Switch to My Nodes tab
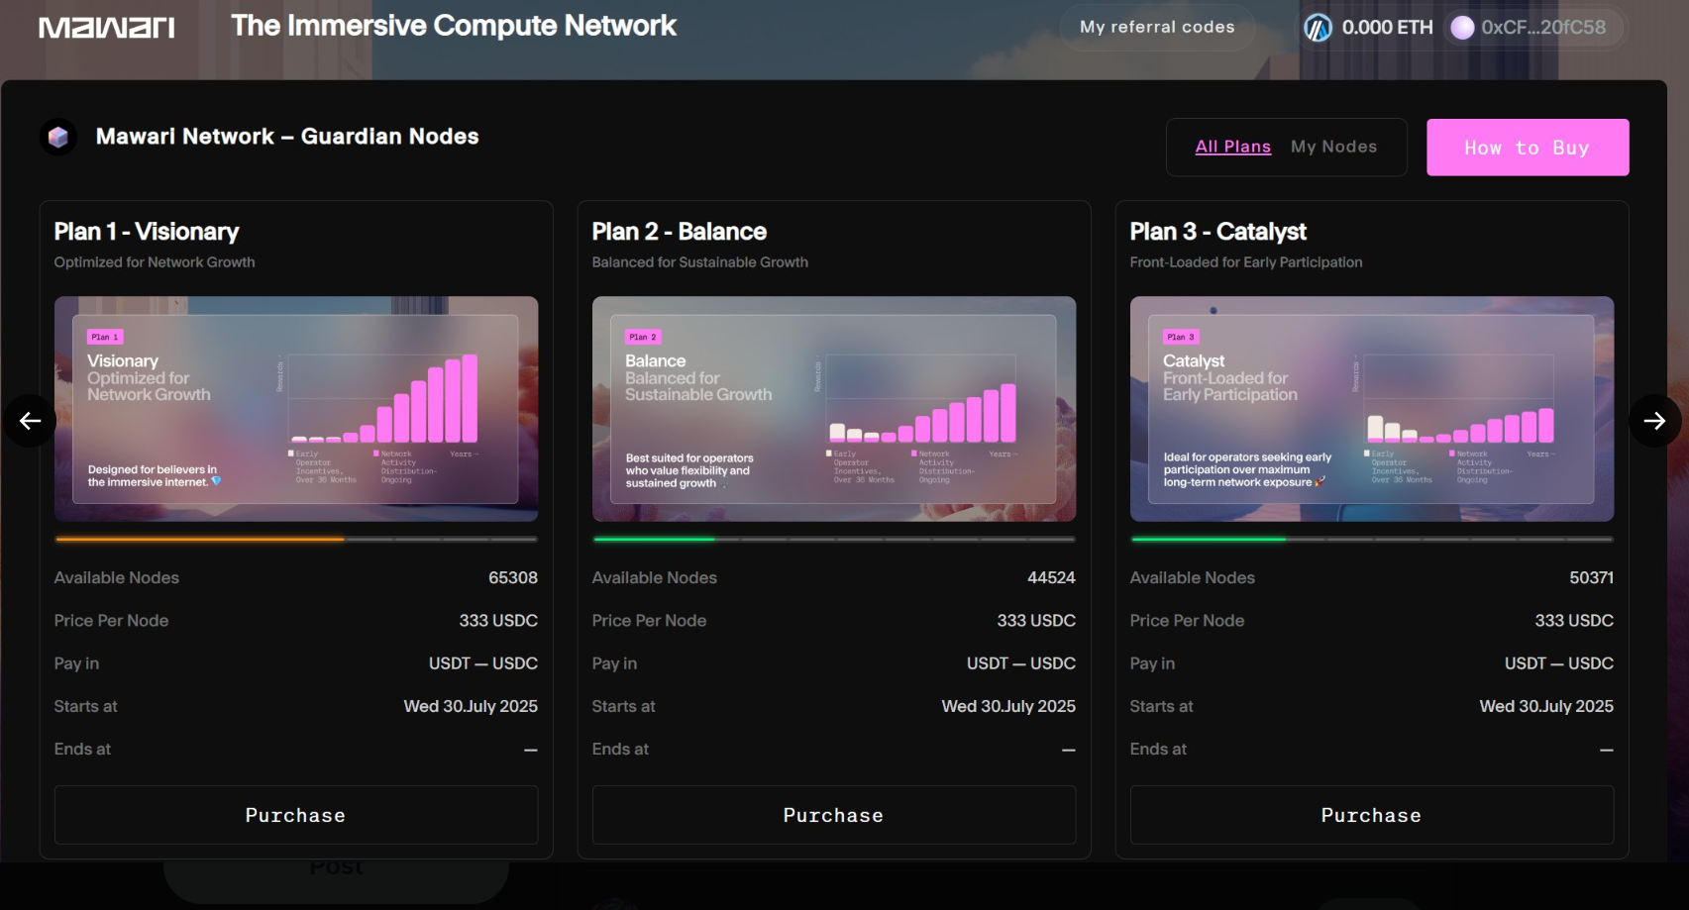Viewport: 1689px width, 910px height. [x=1333, y=147]
